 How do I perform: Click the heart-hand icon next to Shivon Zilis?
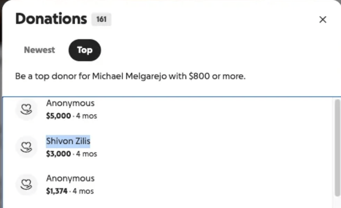coord(26,147)
